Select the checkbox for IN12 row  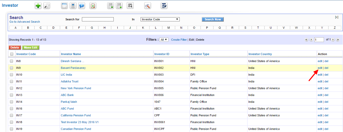(x=11, y=88)
